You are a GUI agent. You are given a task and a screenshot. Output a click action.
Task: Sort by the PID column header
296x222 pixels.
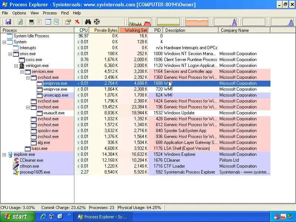click(156, 30)
